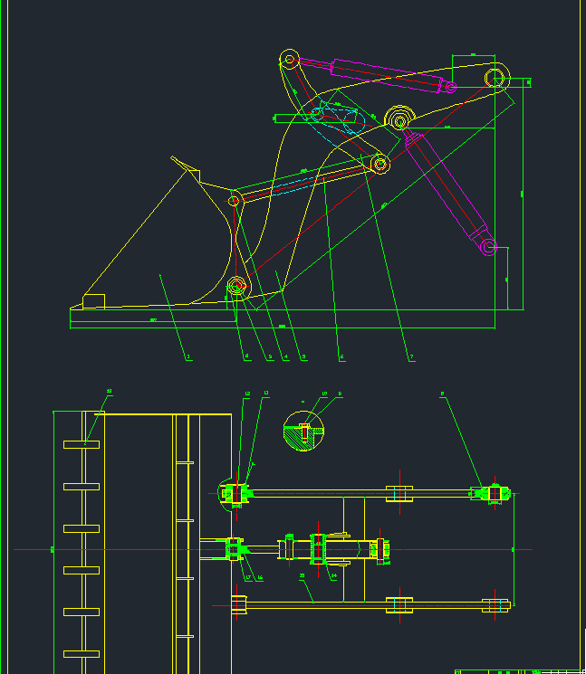Click part balloon number 5

[x=303, y=356]
